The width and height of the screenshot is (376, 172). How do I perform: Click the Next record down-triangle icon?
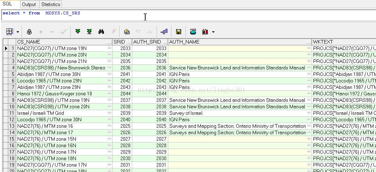pos(138,32)
